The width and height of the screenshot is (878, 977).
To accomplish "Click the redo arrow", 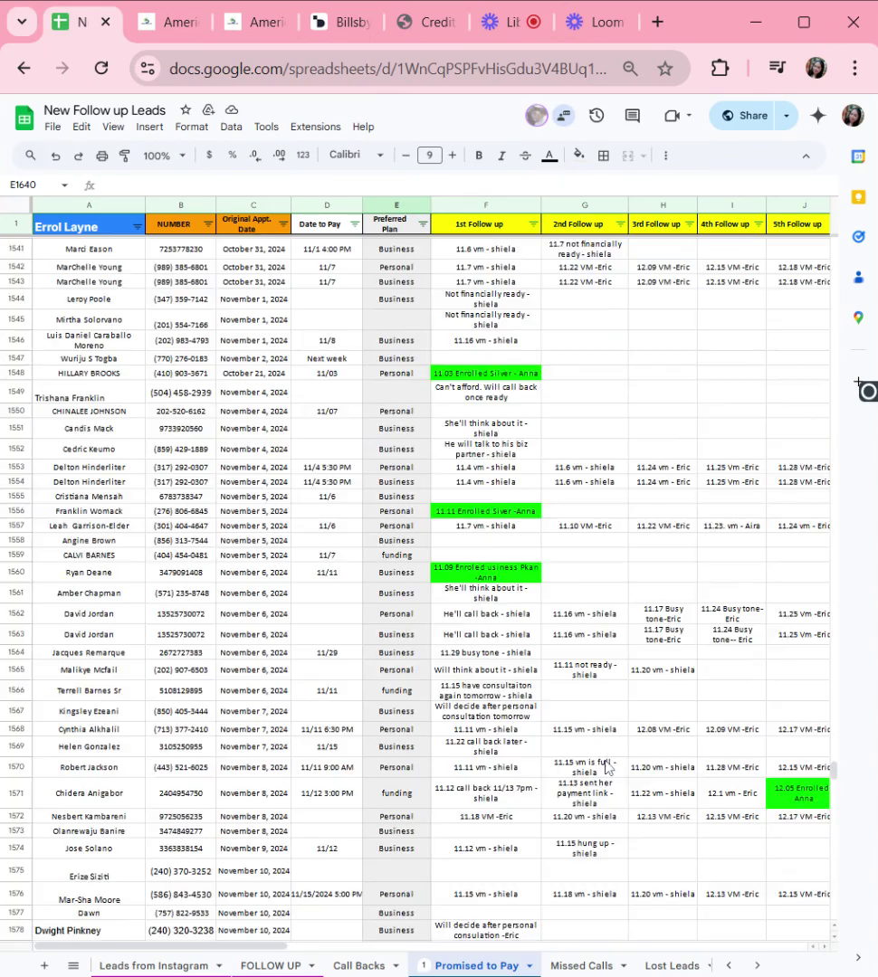I will coord(79,156).
